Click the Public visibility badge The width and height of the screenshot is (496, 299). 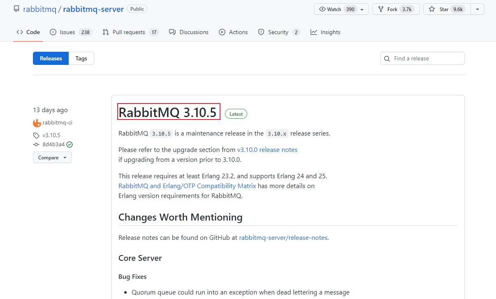(137, 9)
